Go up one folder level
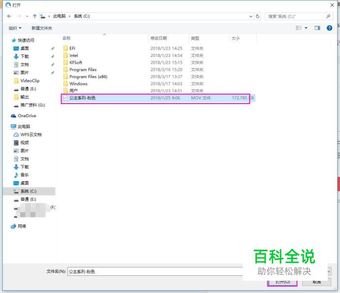The height and width of the screenshot is (293, 340). click(x=35, y=16)
